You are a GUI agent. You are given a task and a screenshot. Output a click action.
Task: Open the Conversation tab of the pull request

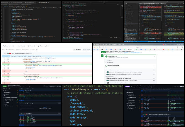[8, 46]
